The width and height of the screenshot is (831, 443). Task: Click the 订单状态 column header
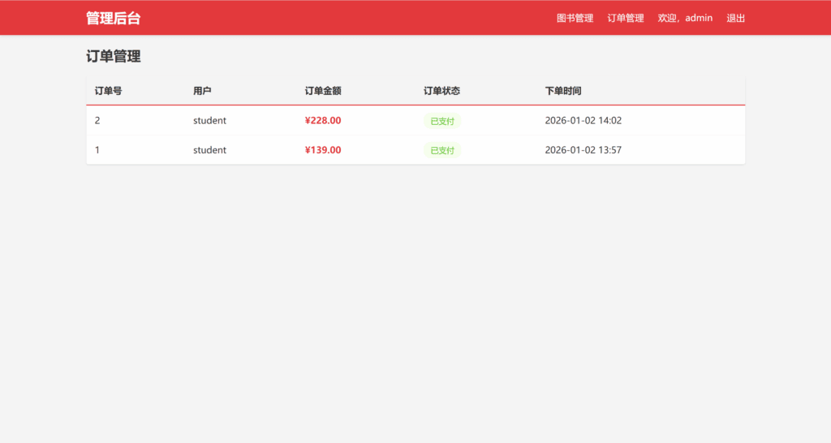click(x=441, y=91)
